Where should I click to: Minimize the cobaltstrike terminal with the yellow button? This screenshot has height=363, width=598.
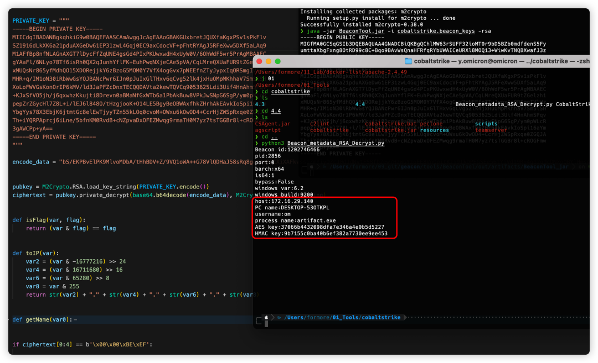[x=269, y=61]
